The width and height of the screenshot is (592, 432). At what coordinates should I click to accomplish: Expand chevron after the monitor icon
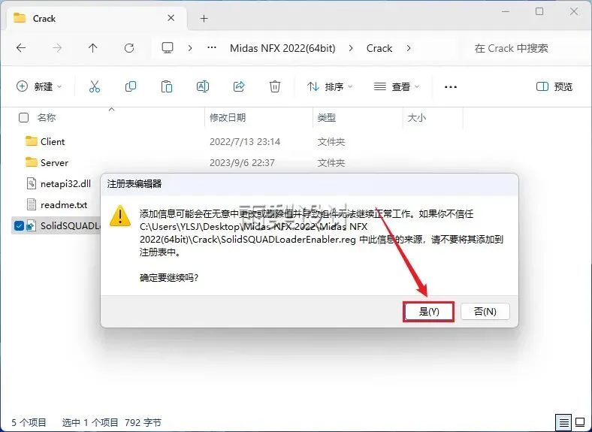190,48
